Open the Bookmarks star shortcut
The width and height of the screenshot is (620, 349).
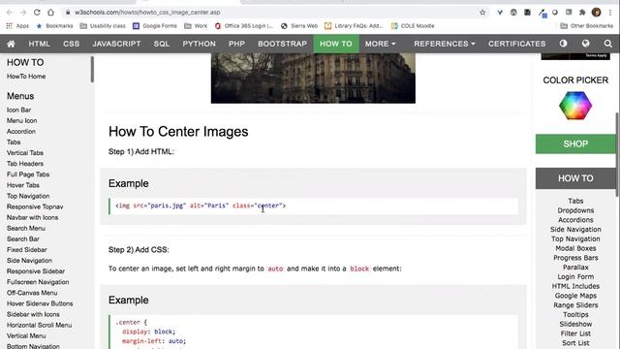pos(54,26)
